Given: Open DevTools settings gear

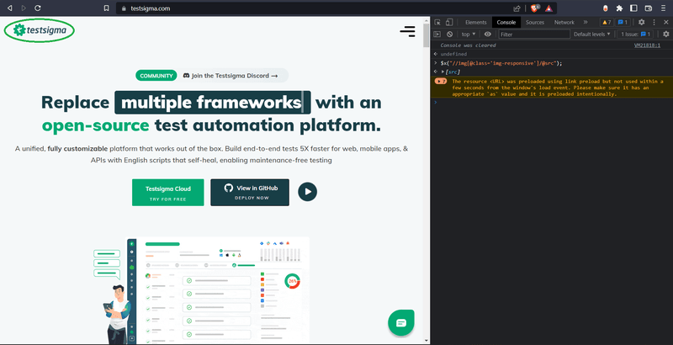Looking at the screenshot, I should click(x=641, y=23).
